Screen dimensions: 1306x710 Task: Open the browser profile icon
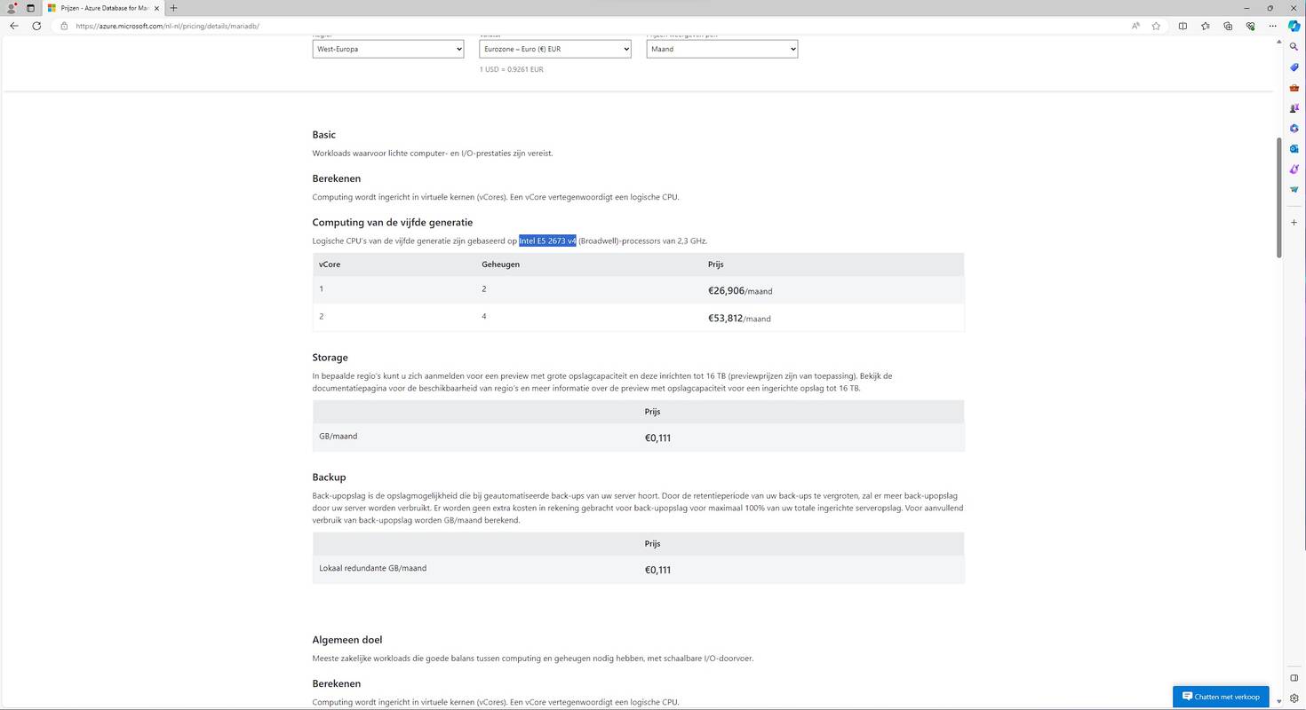click(x=11, y=8)
